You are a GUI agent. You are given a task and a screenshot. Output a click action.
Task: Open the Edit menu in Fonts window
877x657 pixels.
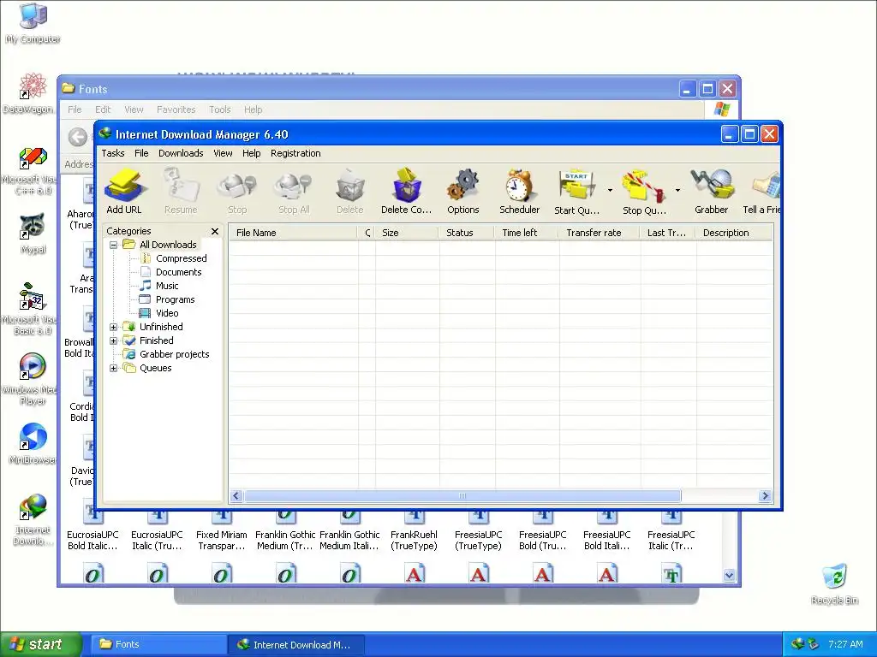pos(103,109)
